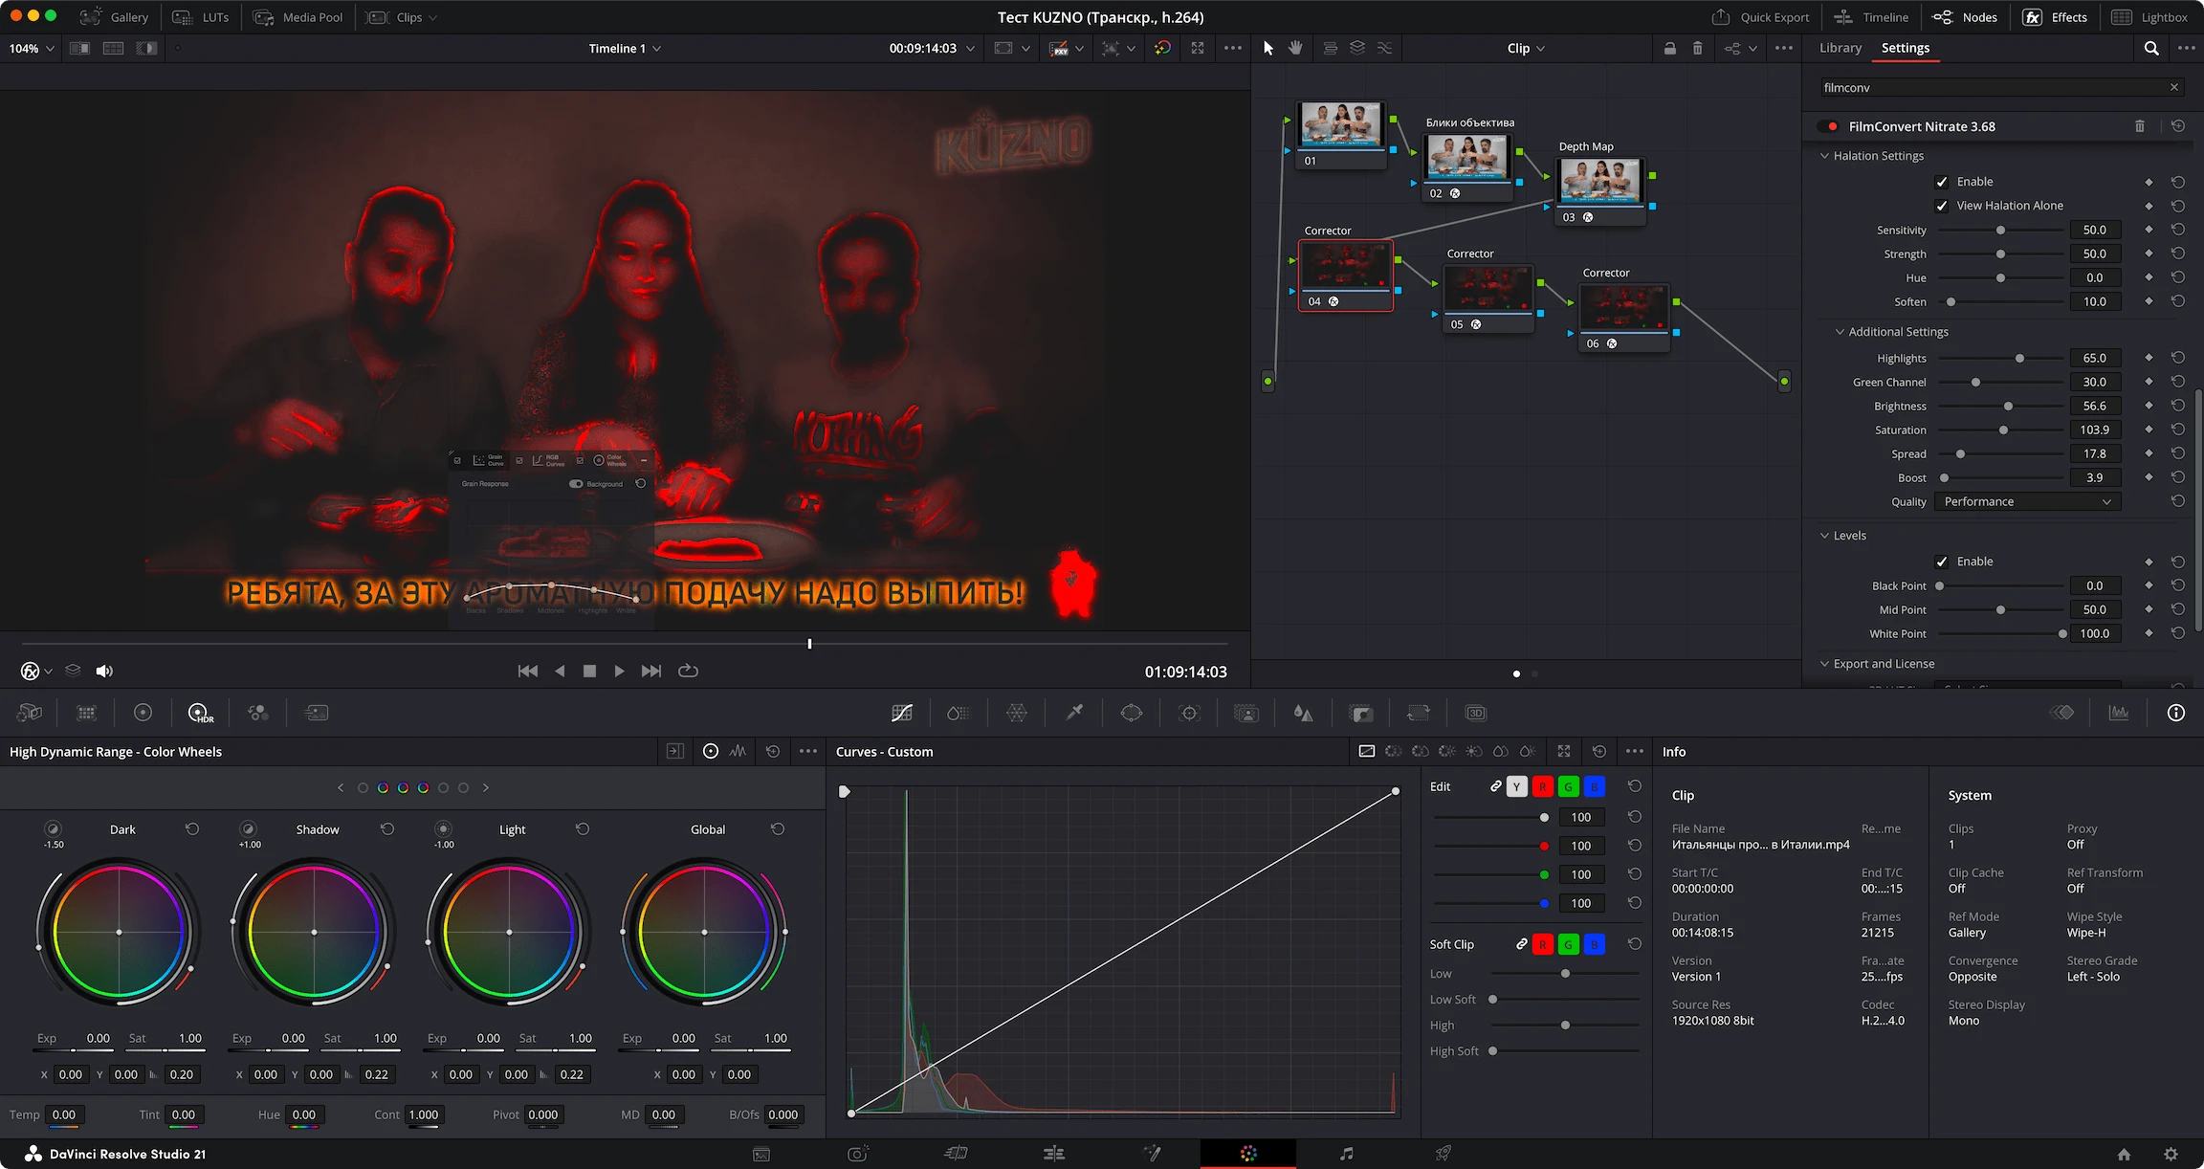Select the Info panel icon
The width and height of the screenshot is (2204, 1169).
tap(2176, 713)
